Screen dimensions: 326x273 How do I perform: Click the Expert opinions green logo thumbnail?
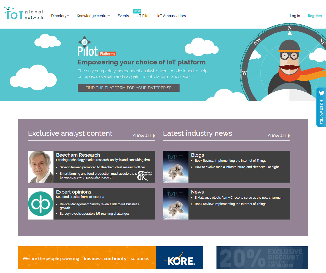(x=41, y=203)
